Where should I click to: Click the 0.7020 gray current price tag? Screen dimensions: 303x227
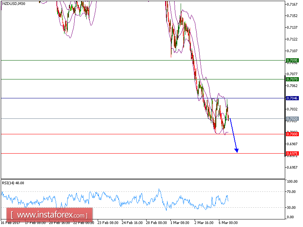291,118
